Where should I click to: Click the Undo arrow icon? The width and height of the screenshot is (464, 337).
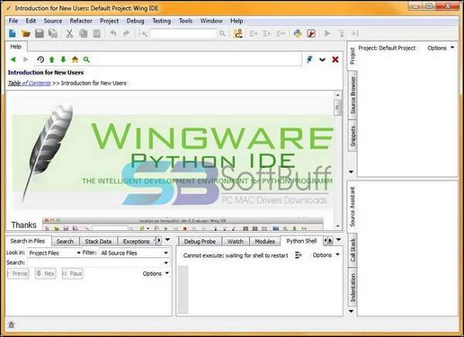click(x=113, y=33)
